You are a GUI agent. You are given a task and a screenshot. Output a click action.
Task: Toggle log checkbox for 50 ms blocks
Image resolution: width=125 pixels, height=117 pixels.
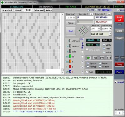pos(82,52)
